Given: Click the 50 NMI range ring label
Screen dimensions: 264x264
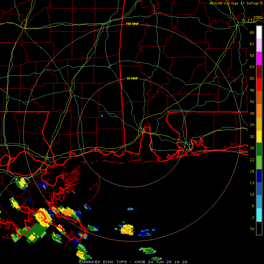Looking at the screenshot, I should click(x=132, y=78).
